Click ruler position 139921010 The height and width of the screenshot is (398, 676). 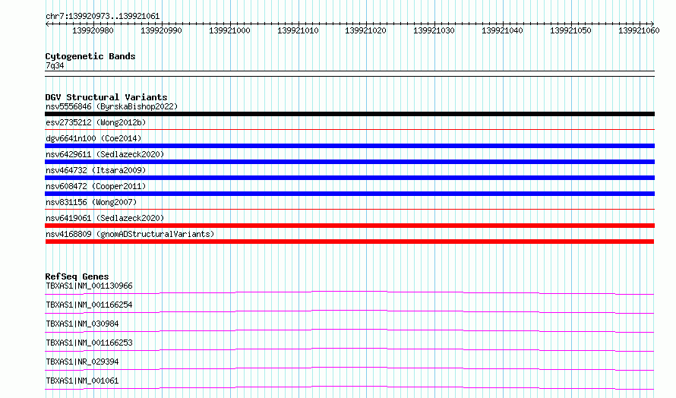[298, 30]
